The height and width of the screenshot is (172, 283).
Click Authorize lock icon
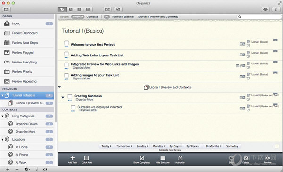pyautogui.click(x=180, y=159)
